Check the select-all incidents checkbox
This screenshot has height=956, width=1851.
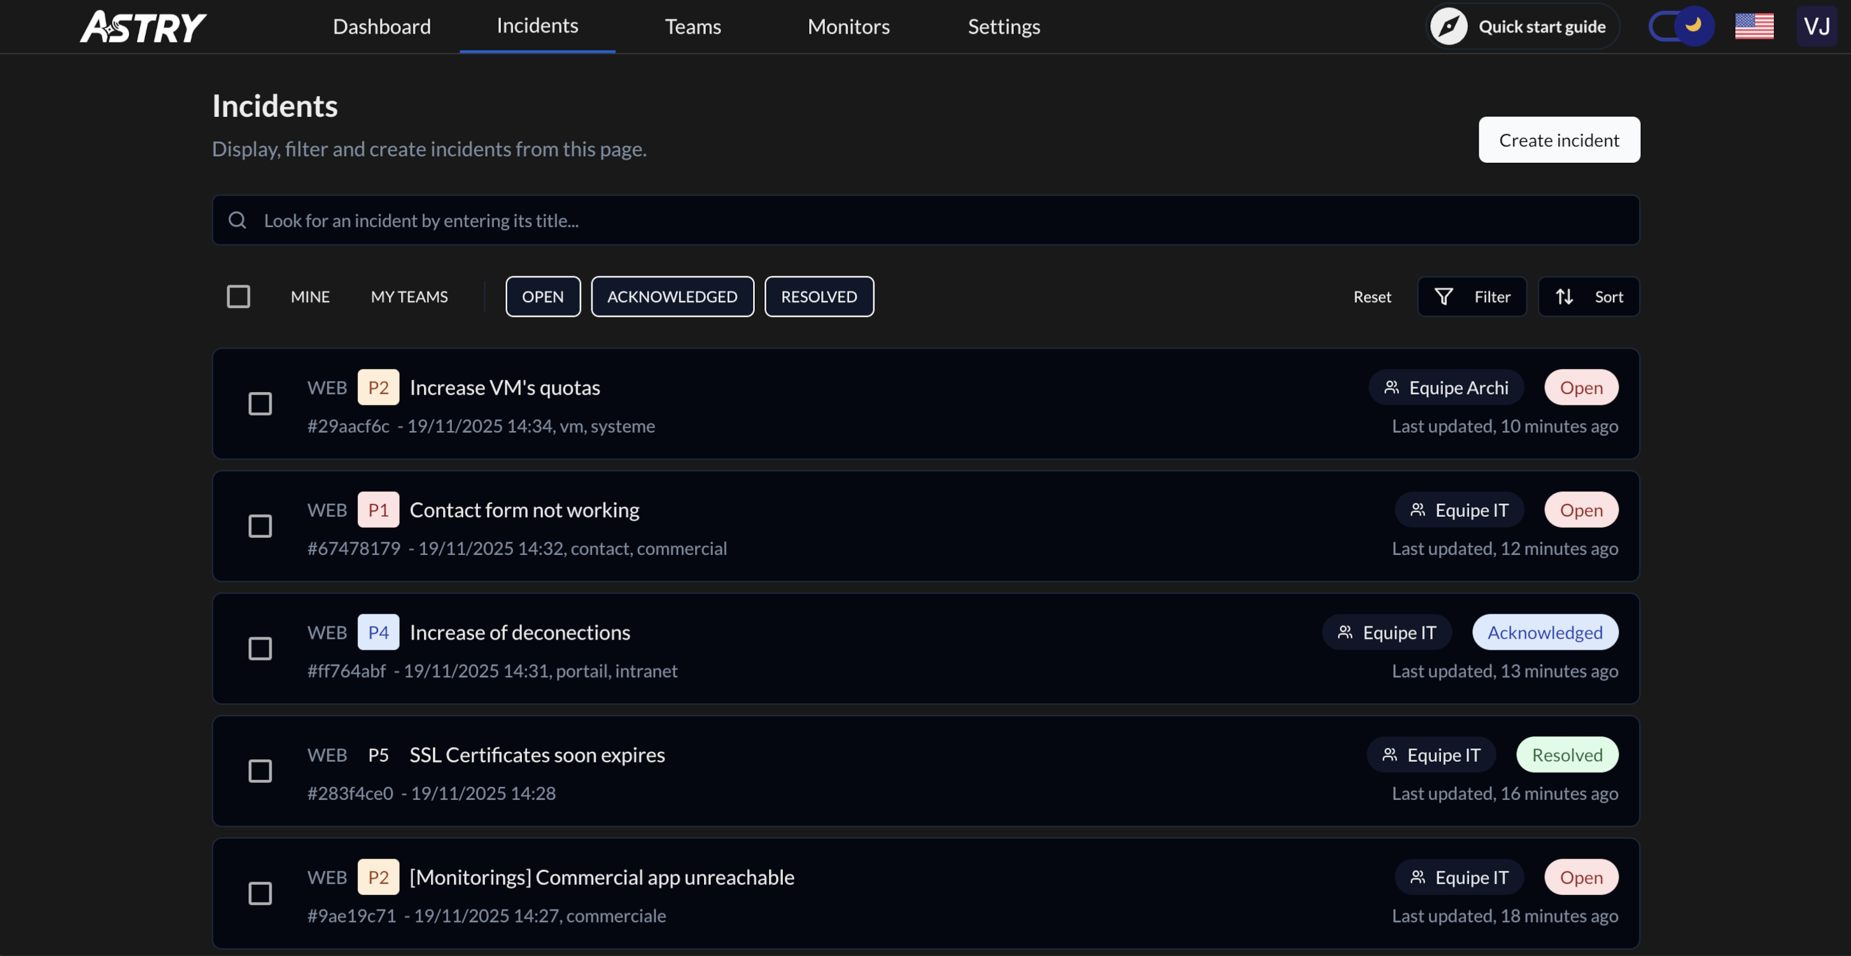pyautogui.click(x=238, y=297)
